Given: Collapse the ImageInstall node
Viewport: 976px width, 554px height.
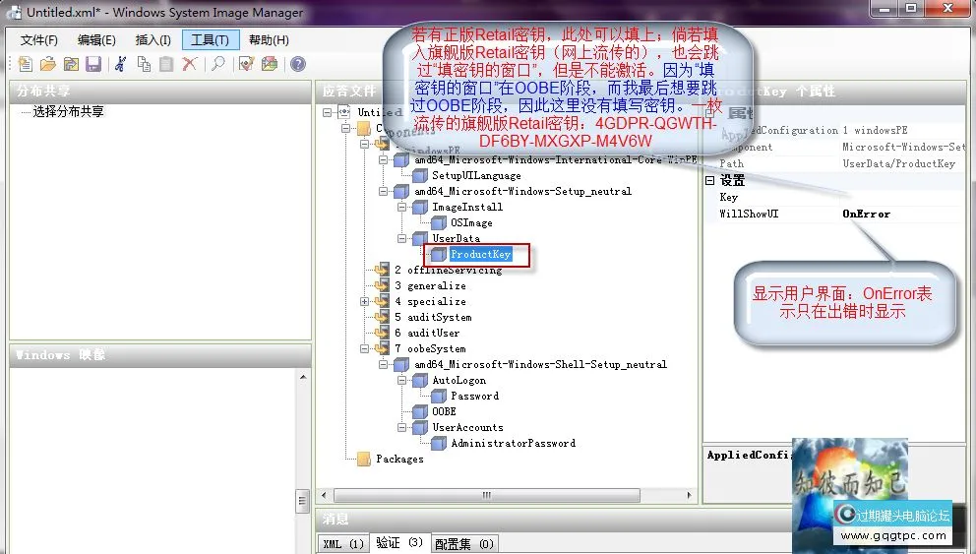Looking at the screenshot, I should tap(402, 207).
